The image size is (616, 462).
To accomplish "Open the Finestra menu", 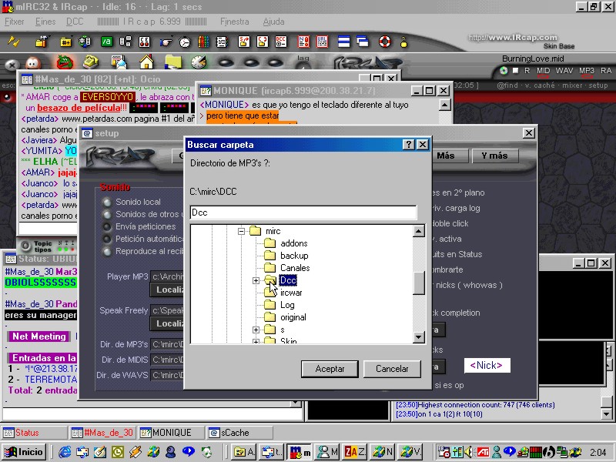I will click(x=235, y=22).
